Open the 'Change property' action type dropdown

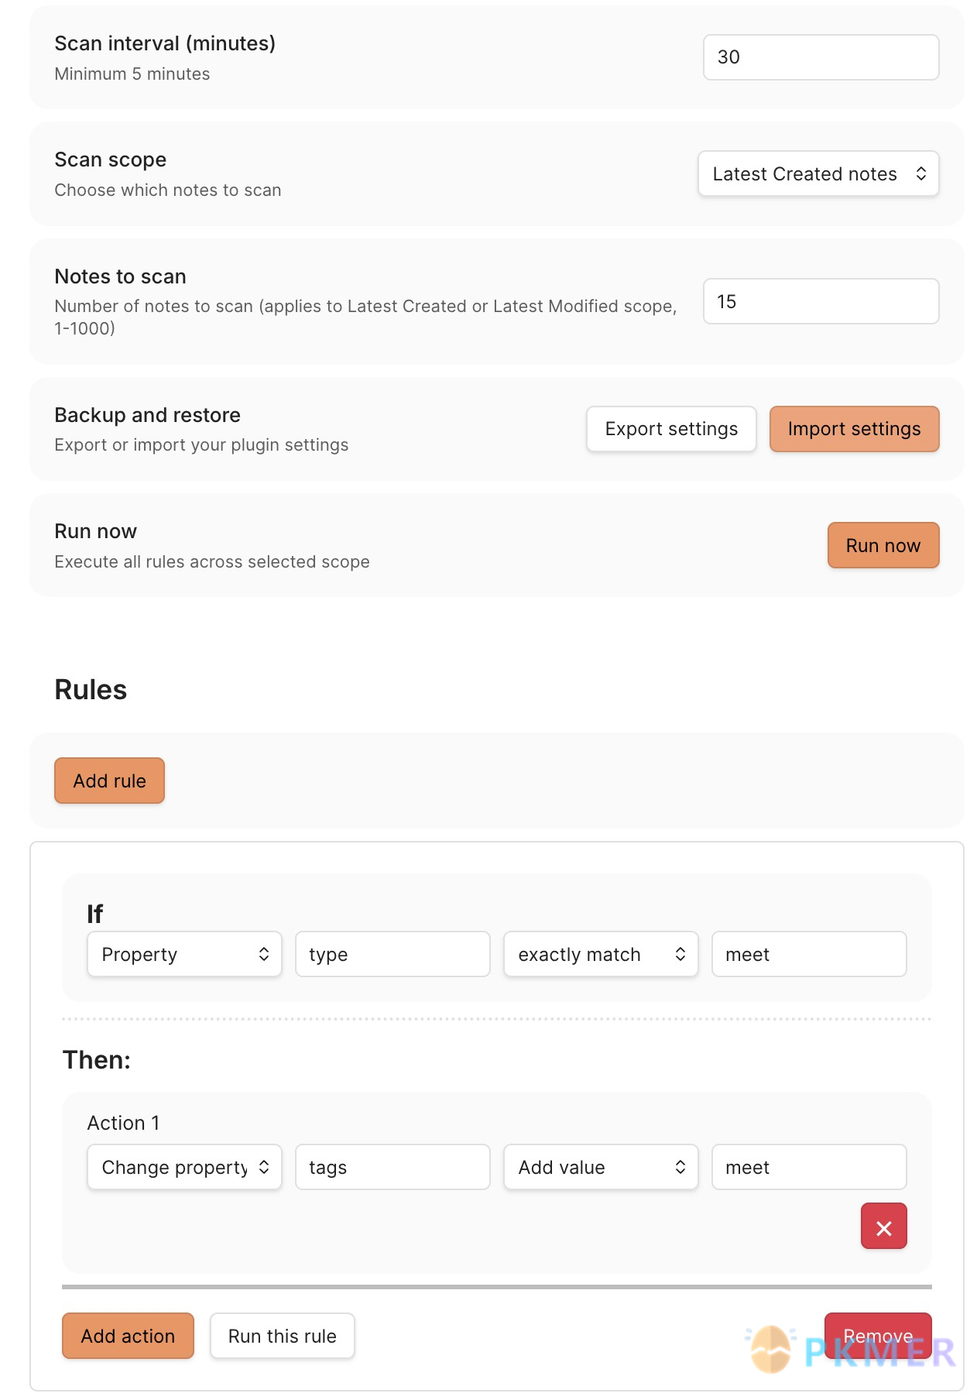pyautogui.click(x=184, y=1168)
